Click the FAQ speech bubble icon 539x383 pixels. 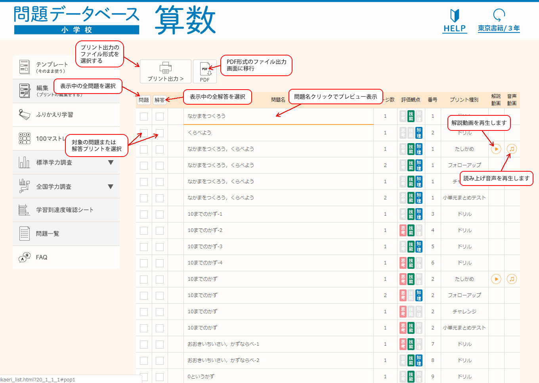25,257
